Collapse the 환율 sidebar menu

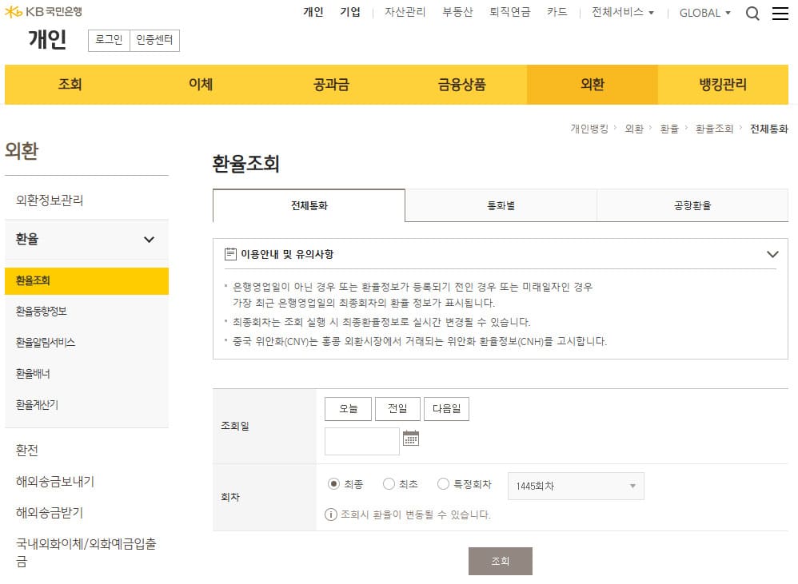click(150, 239)
